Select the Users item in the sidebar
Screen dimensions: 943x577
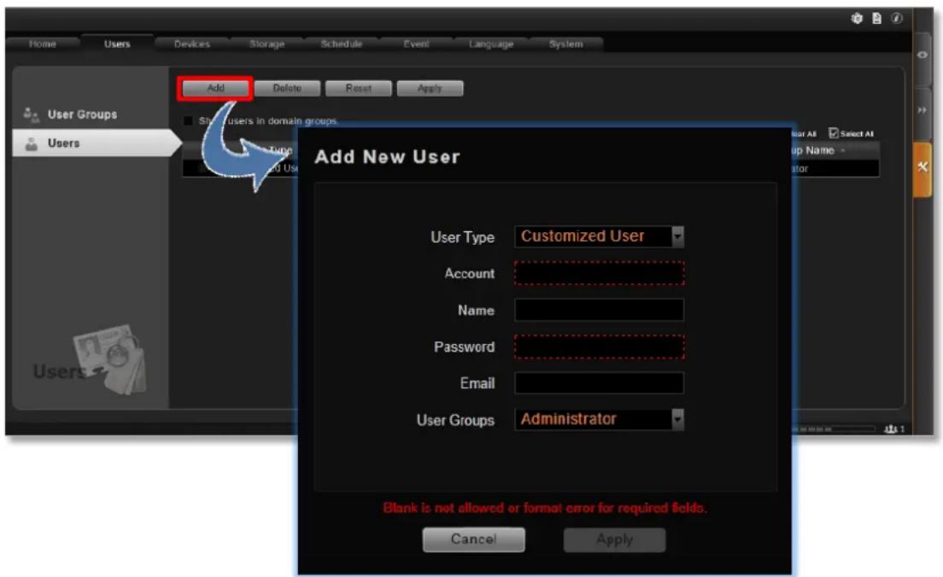click(97, 143)
